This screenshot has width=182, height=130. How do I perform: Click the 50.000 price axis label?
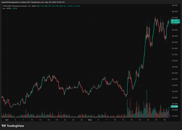click(175, 61)
